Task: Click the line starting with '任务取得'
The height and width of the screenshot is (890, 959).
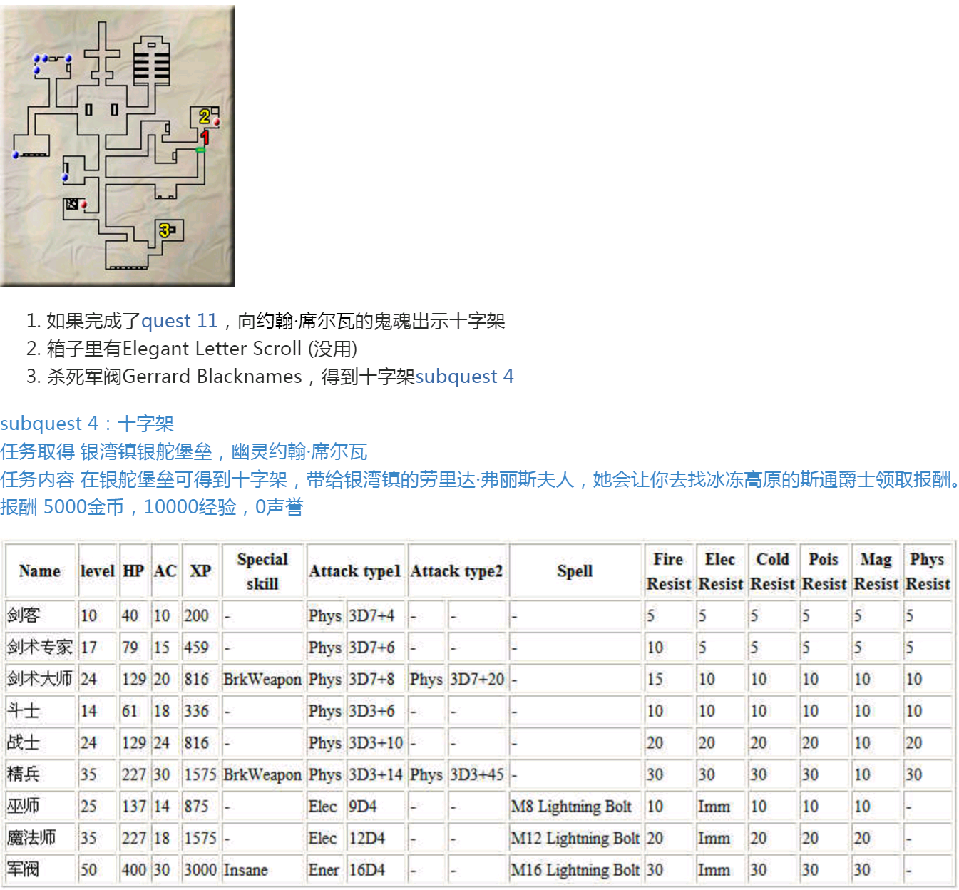Action: (184, 451)
